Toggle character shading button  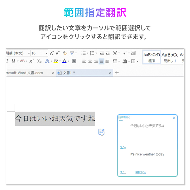click(74, 61)
